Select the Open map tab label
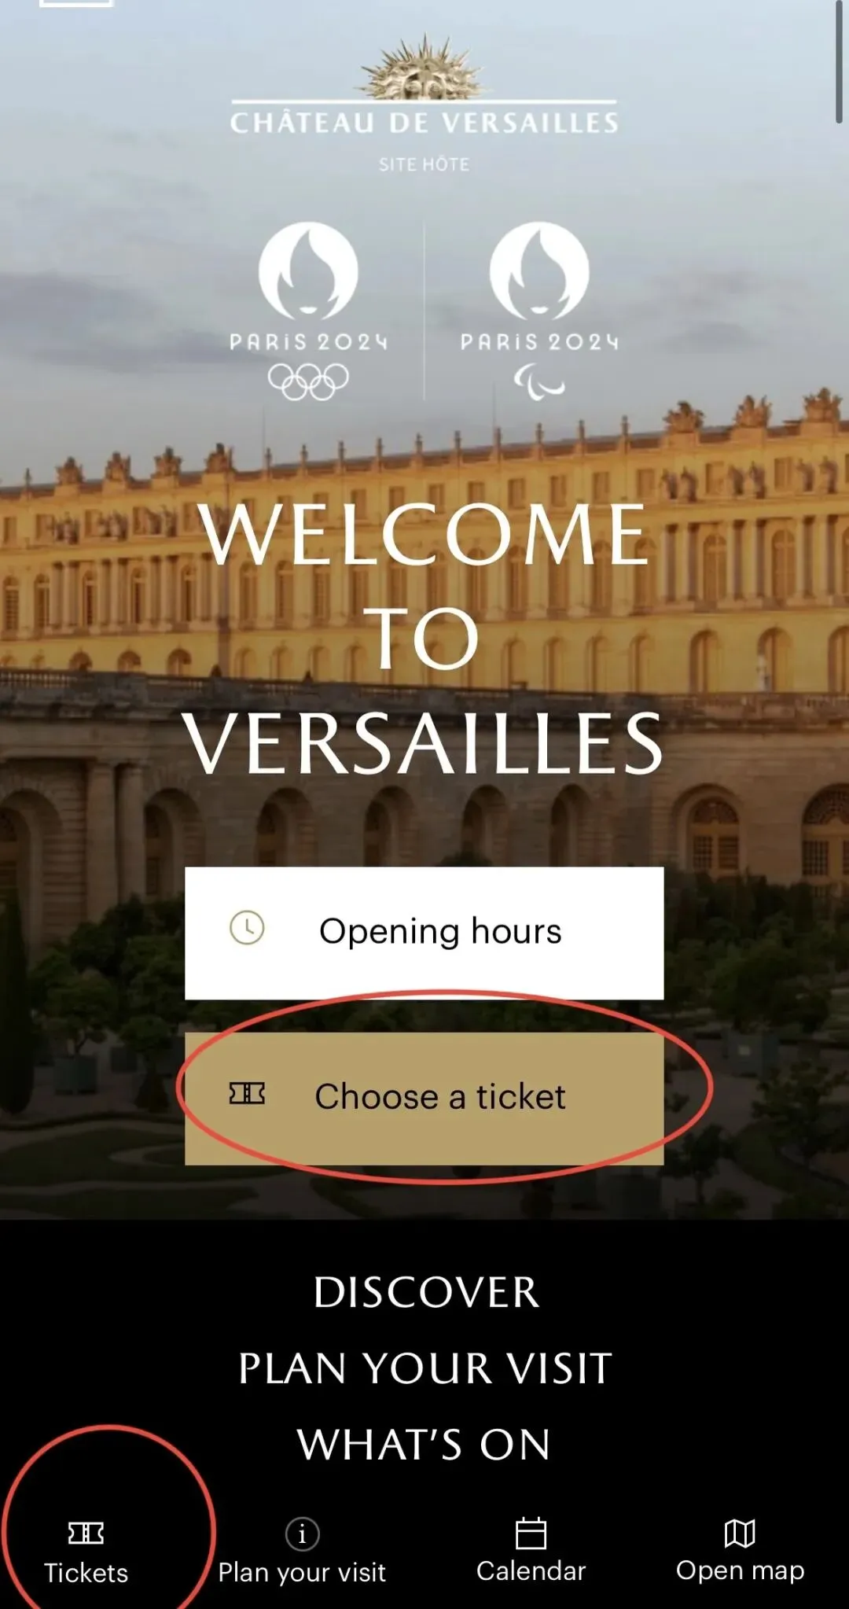This screenshot has height=1609, width=849. tap(740, 1571)
